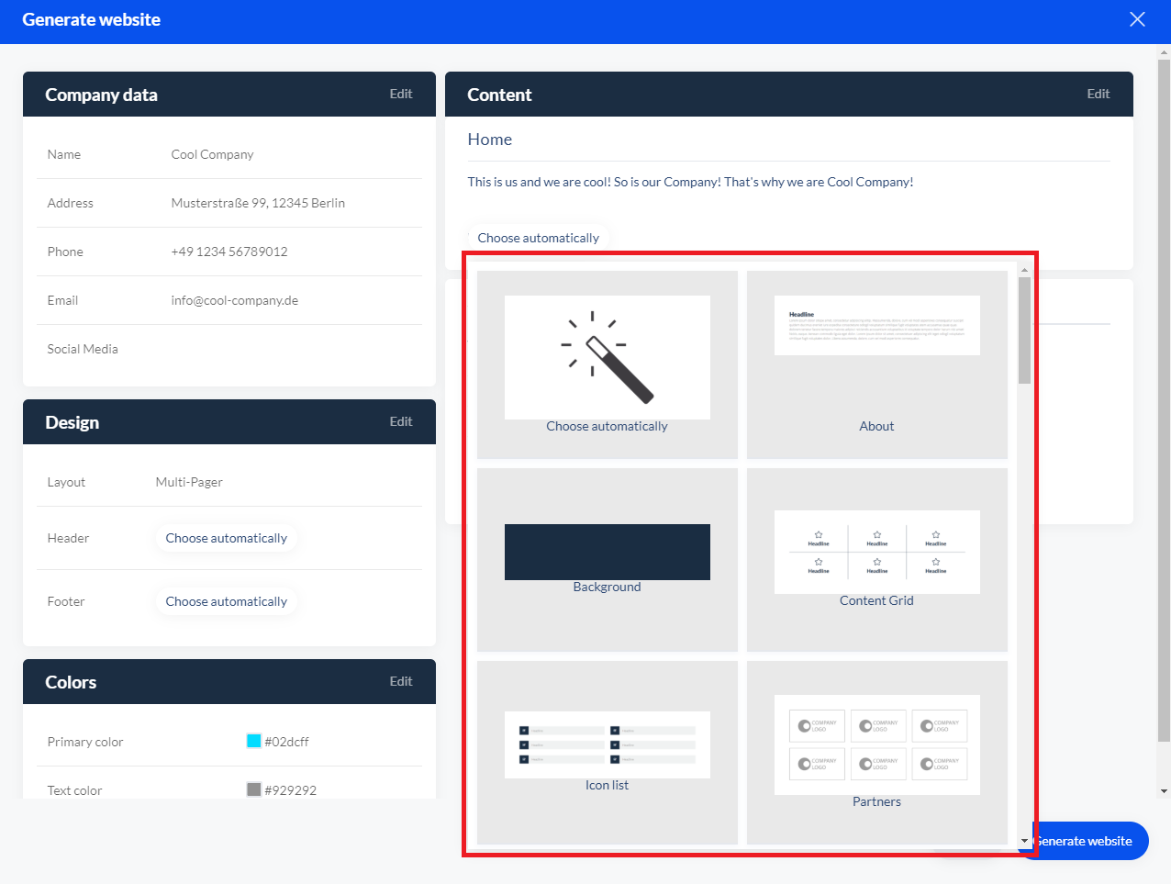Click the gray text color swatch
Screen dimensions: 1171x884
tap(254, 789)
